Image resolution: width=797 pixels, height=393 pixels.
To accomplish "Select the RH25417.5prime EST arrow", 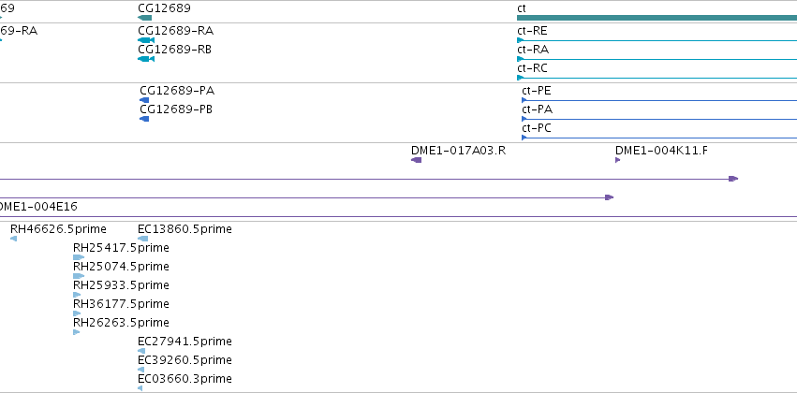I will (x=79, y=257).
